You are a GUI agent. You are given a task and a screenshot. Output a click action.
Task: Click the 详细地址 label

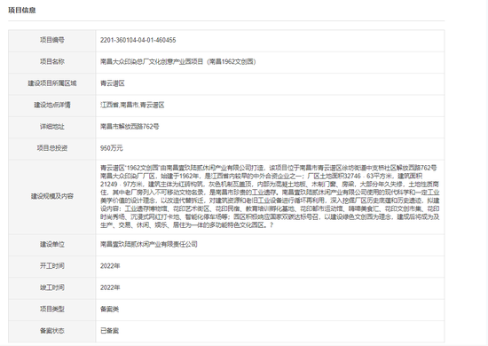point(52,126)
